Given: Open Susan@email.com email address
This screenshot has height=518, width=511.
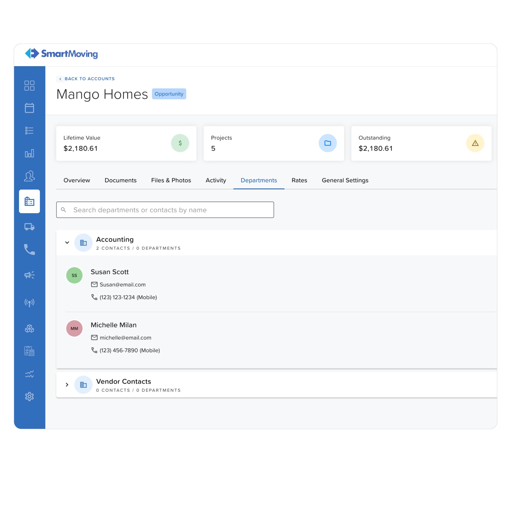Looking at the screenshot, I should pos(122,285).
